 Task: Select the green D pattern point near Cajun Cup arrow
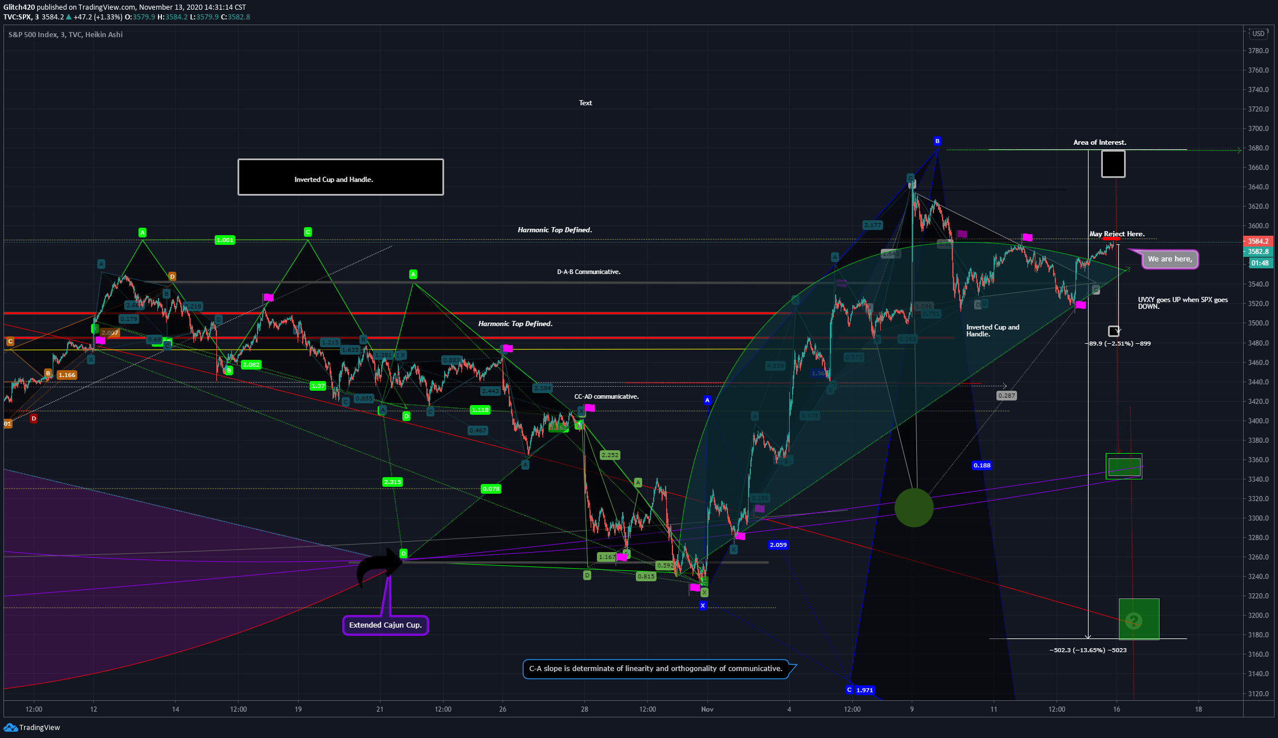[403, 553]
